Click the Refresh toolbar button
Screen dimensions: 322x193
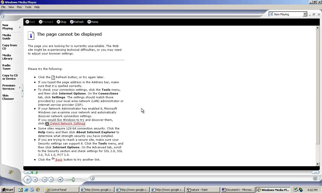(77, 22)
